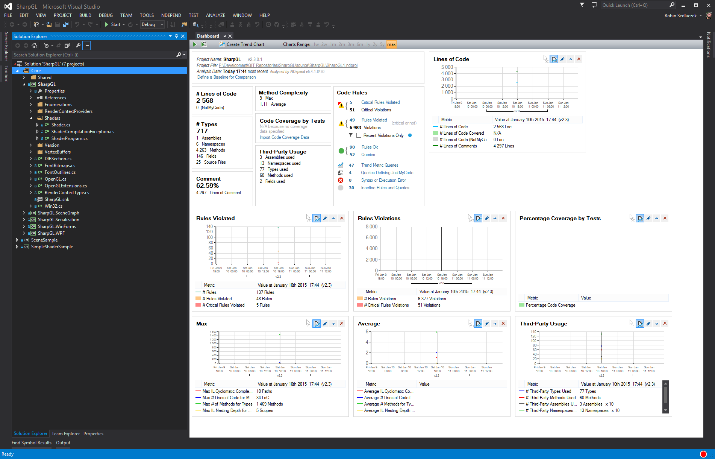Check Recent Violations Only checkbox
Image resolution: width=715 pixels, height=459 pixels.
[x=359, y=135]
